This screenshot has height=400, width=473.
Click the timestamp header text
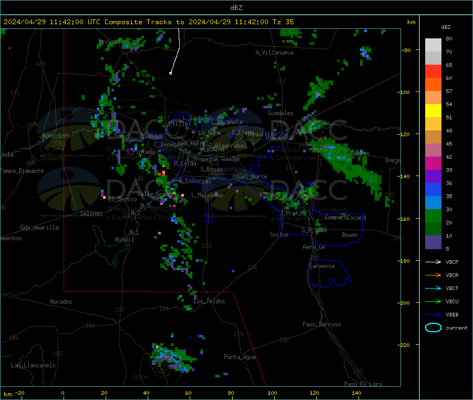coord(149,22)
